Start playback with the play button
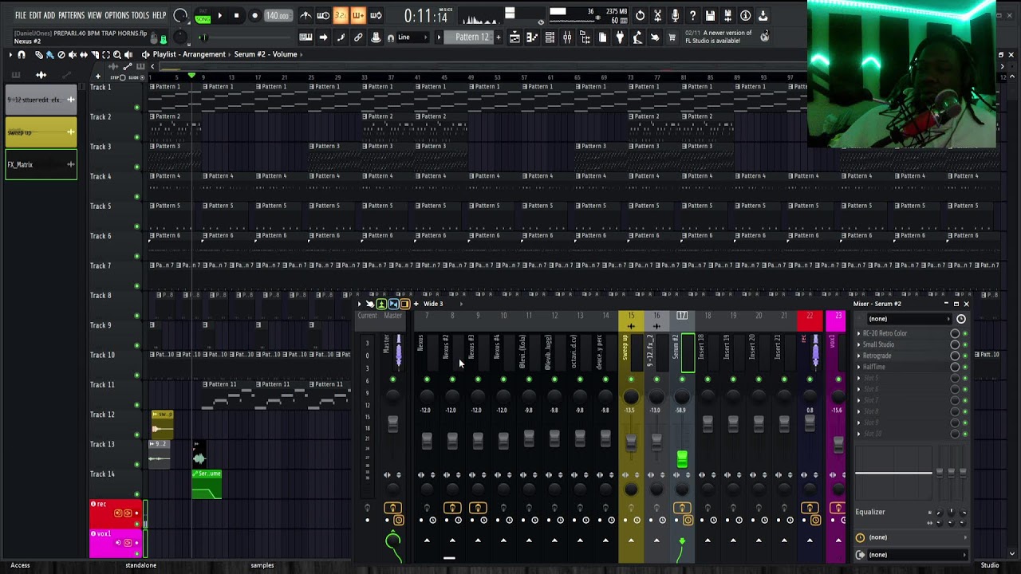Viewport: 1021px width, 574px height. click(219, 16)
